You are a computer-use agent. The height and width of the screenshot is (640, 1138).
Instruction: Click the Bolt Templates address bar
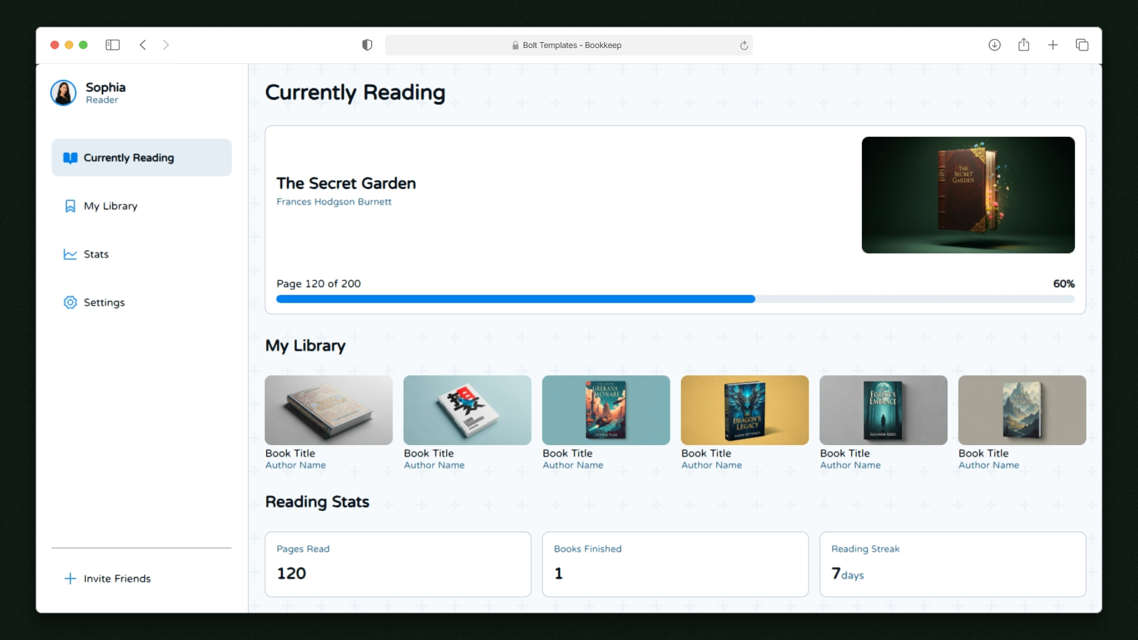coord(568,45)
